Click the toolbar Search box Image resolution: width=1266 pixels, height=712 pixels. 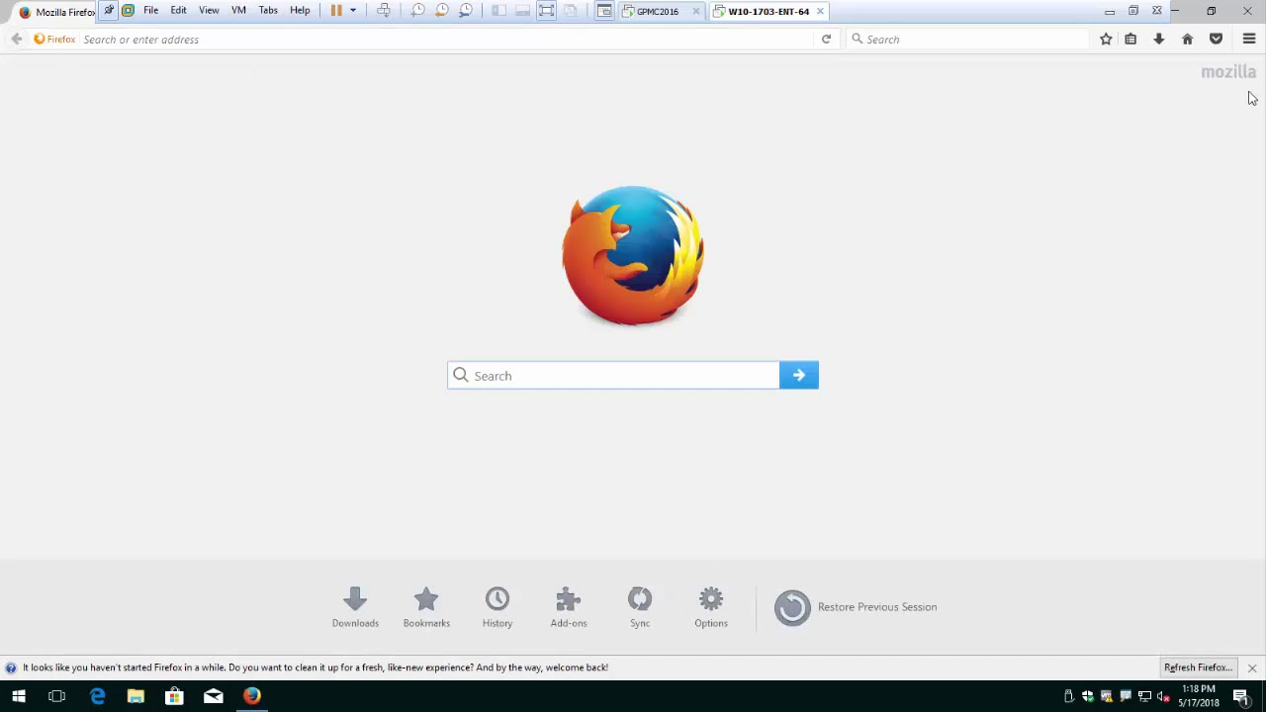969,40
